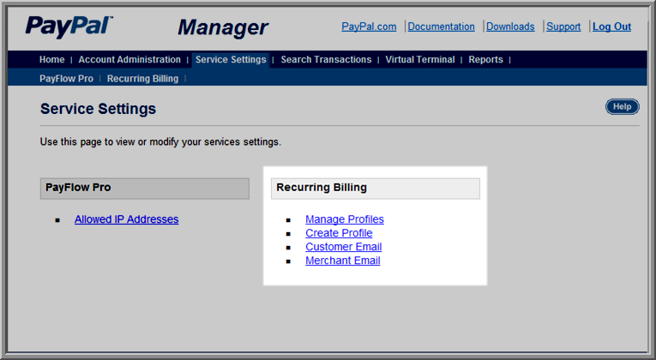Viewport: 656px width, 360px height.
Task: Click the 'Use this page to view' description
Action: (160, 142)
